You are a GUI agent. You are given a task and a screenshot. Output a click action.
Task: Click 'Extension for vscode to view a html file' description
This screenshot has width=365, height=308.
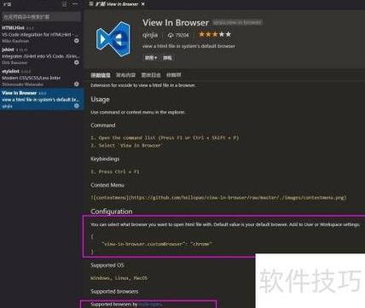click(x=143, y=85)
